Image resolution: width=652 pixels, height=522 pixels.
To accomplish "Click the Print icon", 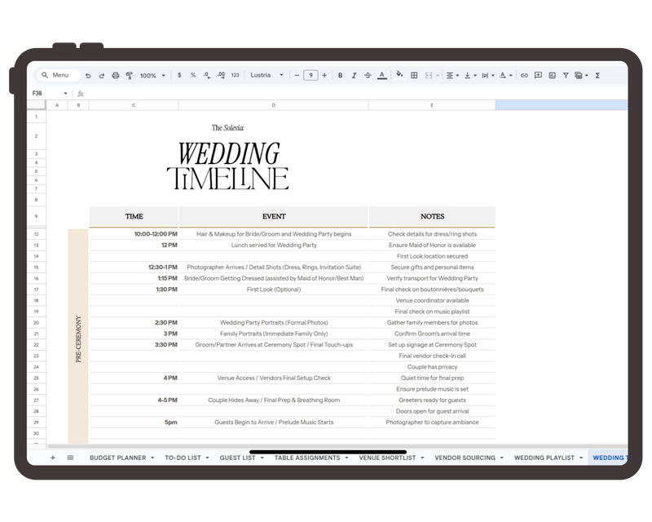I will 115,75.
